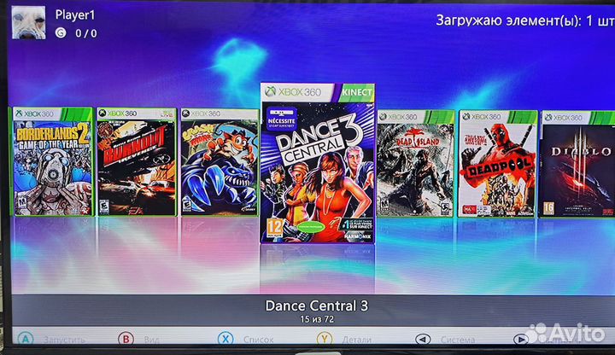
Task: Select the Deadpool game cover
Action: (497, 164)
